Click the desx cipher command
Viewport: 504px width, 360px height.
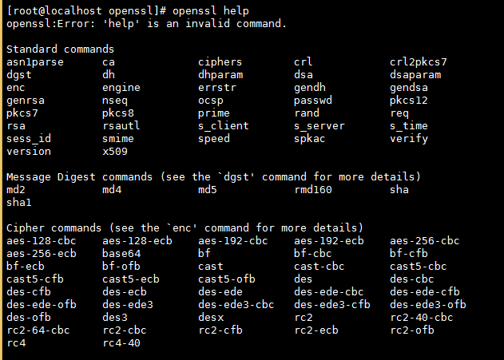(x=211, y=317)
